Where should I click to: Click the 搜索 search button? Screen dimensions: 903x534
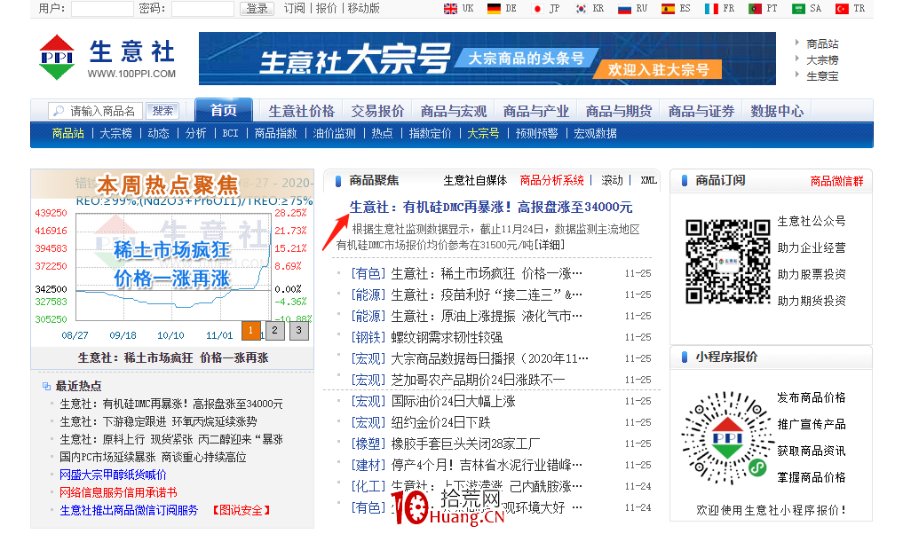(x=162, y=110)
